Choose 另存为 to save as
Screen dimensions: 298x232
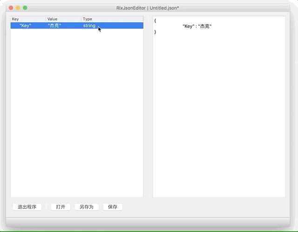tap(87, 207)
